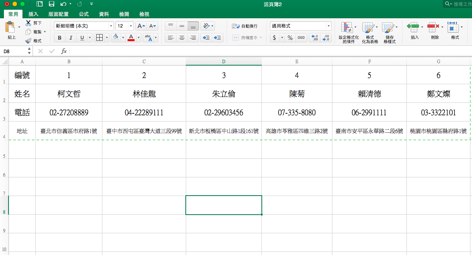Image resolution: width=472 pixels, height=255 pixels.
Task: Open the font name dropdown 新細明體
Action: (111, 26)
